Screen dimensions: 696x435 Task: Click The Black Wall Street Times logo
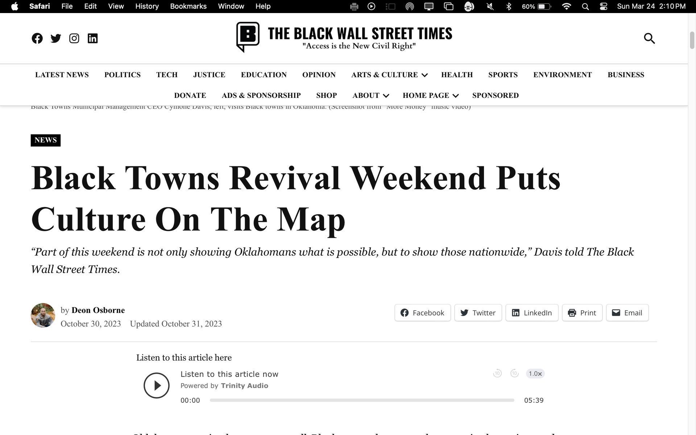point(344,37)
